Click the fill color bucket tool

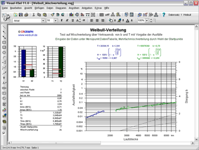(111, 20)
